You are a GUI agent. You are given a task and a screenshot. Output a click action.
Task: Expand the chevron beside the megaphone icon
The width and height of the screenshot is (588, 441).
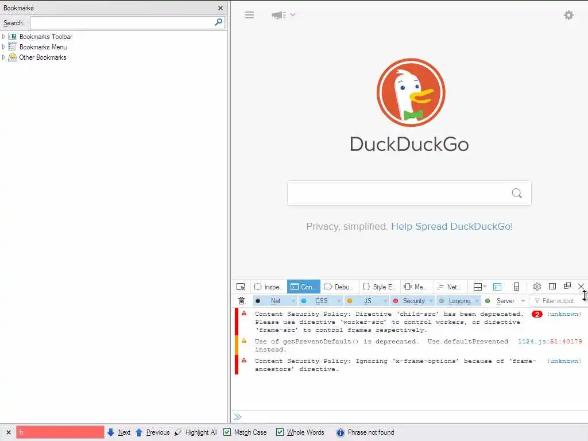293,15
